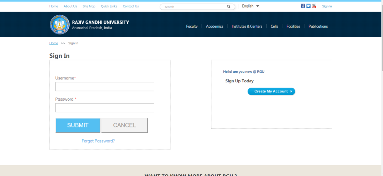Open the Twitter icon in header

pos(308,6)
